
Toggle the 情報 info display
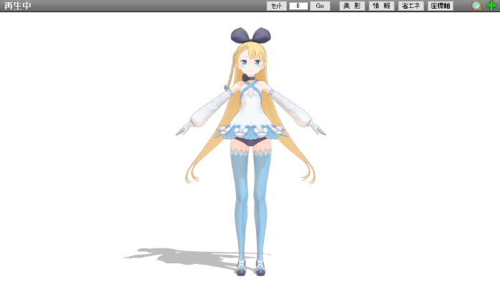pyautogui.click(x=382, y=6)
